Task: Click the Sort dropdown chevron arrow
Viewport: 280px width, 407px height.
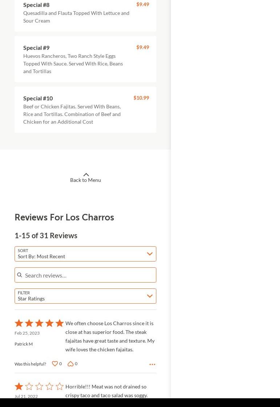Action: coord(150,254)
